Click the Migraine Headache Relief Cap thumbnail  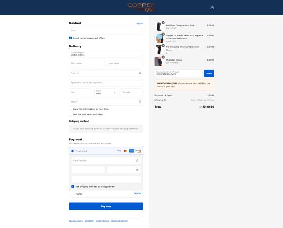[x=159, y=38]
